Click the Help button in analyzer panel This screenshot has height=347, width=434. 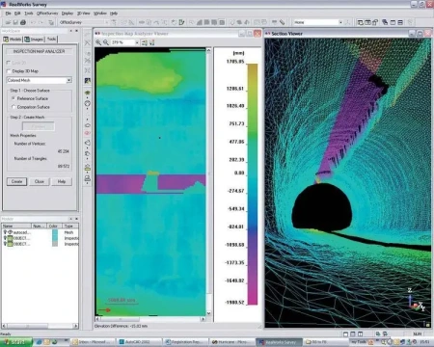point(62,181)
